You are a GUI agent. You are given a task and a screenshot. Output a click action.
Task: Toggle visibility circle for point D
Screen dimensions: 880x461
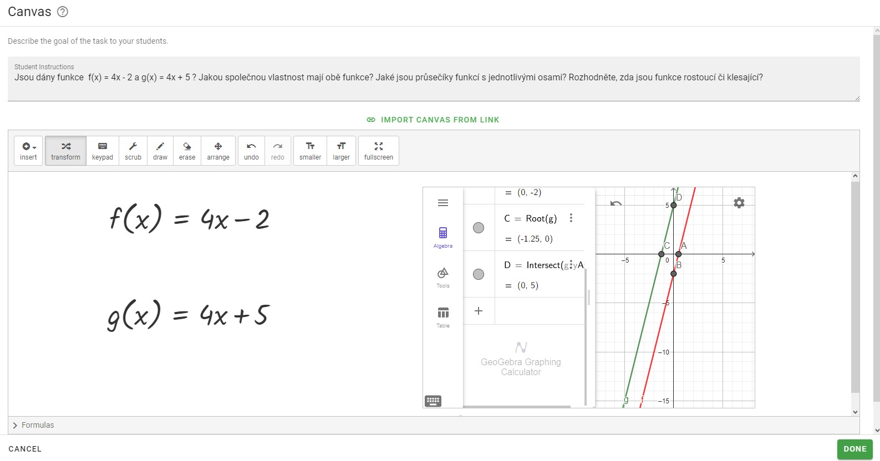(x=479, y=274)
